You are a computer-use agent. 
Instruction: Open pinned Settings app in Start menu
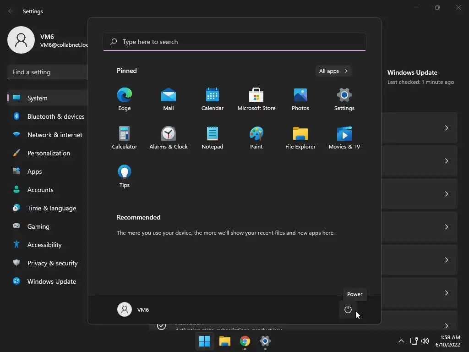[x=344, y=99]
